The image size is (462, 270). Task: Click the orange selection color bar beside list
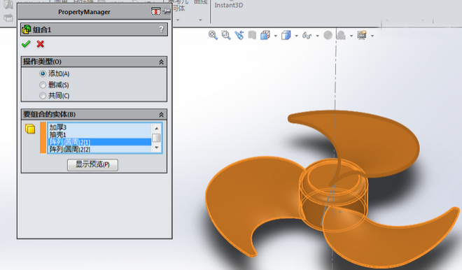click(43, 138)
